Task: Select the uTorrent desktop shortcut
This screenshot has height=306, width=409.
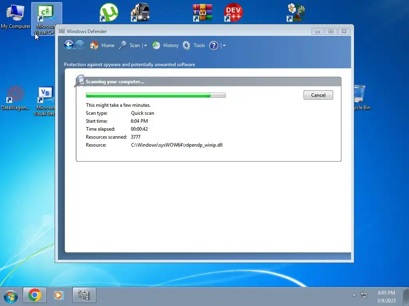Action: [x=109, y=12]
